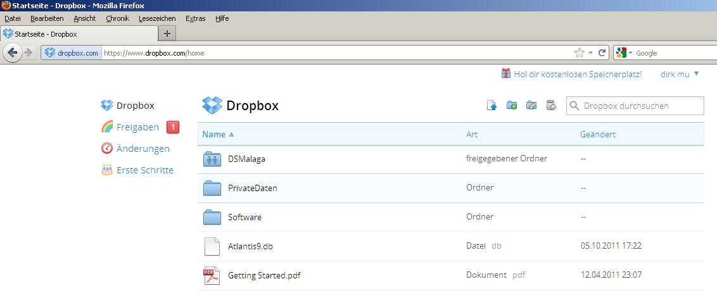Open the Lesezeichen menu
This screenshot has height=298, width=717.
pos(157,19)
